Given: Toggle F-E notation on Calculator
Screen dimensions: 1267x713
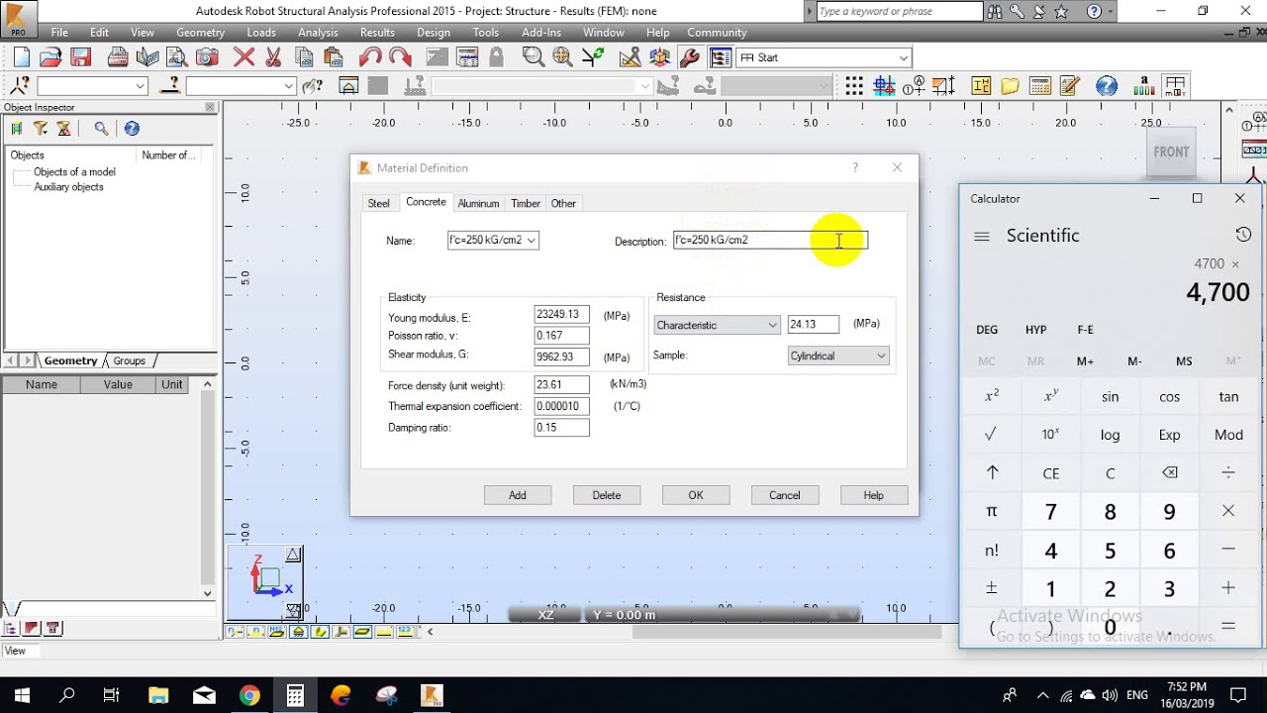Looking at the screenshot, I should pyautogui.click(x=1086, y=330).
